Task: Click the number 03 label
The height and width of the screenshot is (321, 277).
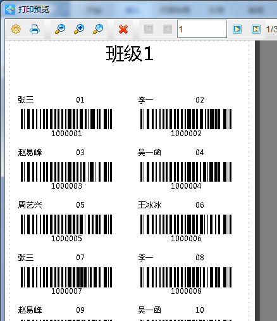Action: coord(80,153)
